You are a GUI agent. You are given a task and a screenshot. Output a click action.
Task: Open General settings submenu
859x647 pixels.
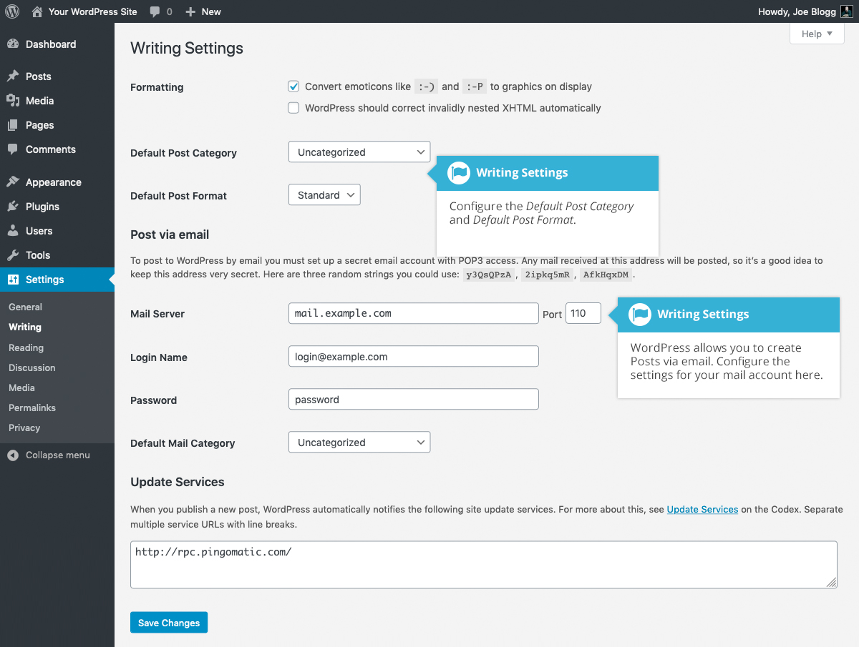point(25,307)
